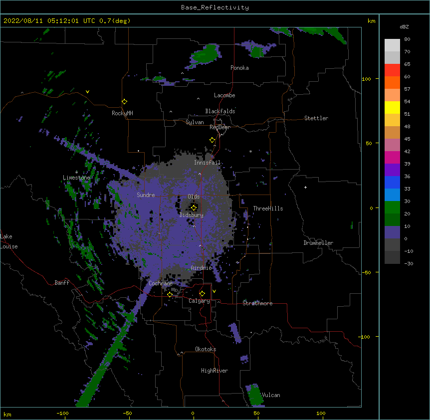This screenshot has height=420, width=430.
Task: Click the Strathmore label
Action: (257, 303)
